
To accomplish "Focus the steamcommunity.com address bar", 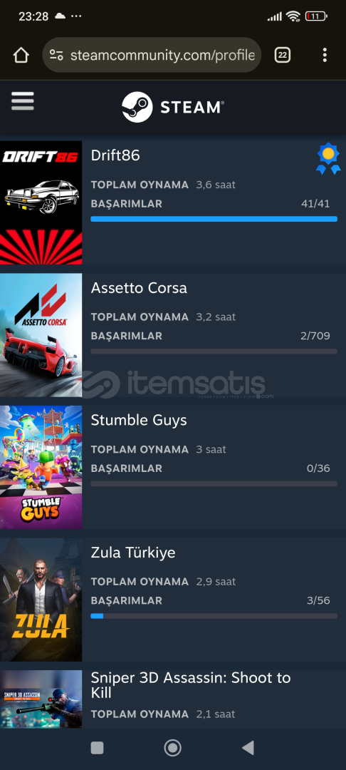I will [152, 55].
